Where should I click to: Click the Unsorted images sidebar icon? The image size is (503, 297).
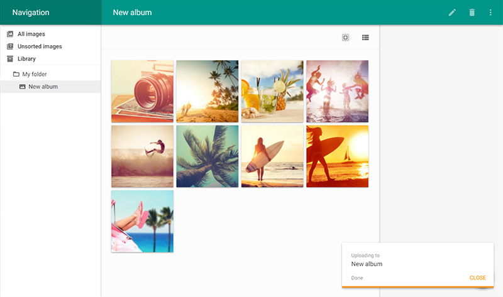[x=10, y=46]
